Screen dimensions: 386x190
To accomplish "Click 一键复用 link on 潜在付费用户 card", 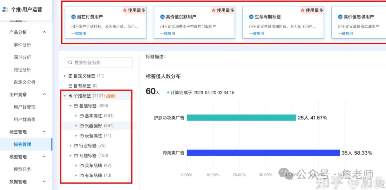I will click(79, 34).
